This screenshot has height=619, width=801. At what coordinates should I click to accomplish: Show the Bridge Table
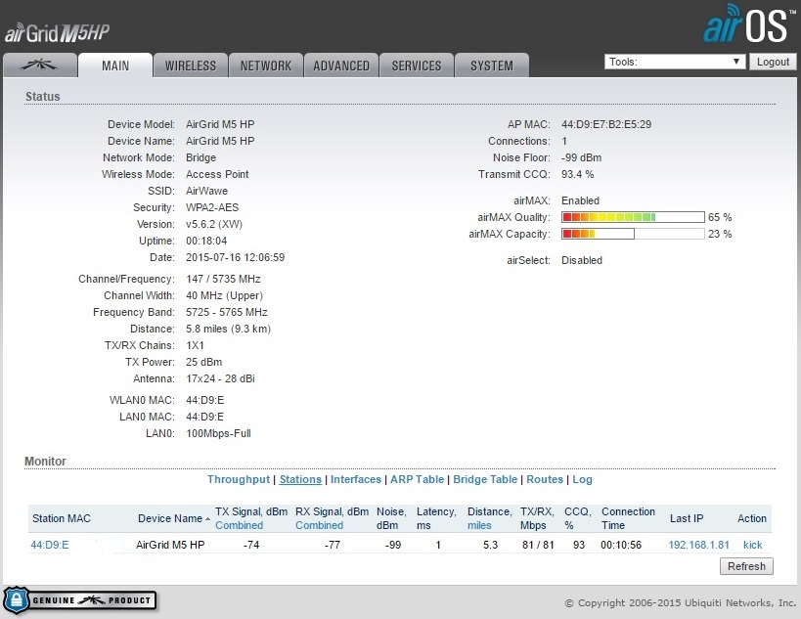click(x=485, y=479)
